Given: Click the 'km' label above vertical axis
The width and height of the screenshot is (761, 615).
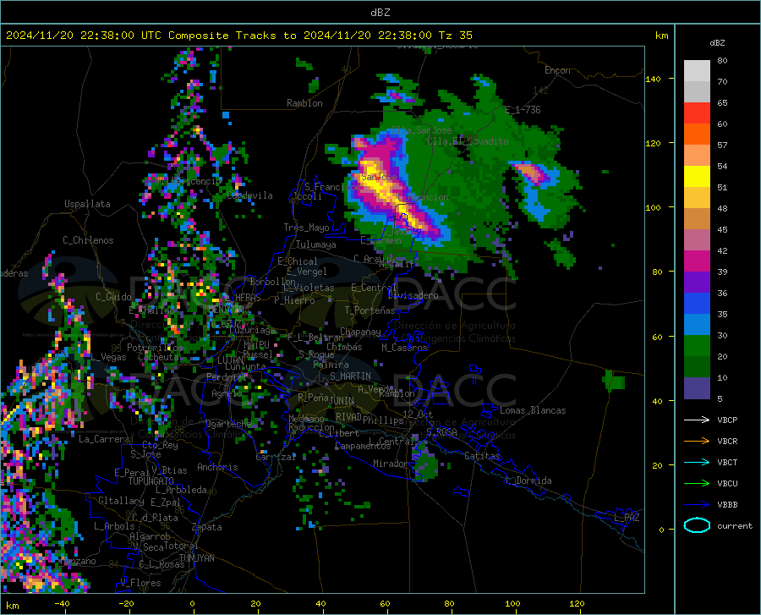Looking at the screenshot, I should click(661, 36).
